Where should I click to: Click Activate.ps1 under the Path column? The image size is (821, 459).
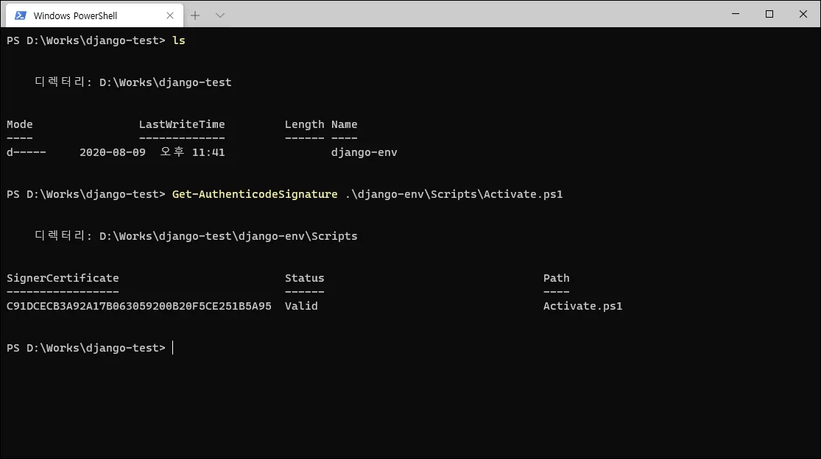tap(582, 306)
